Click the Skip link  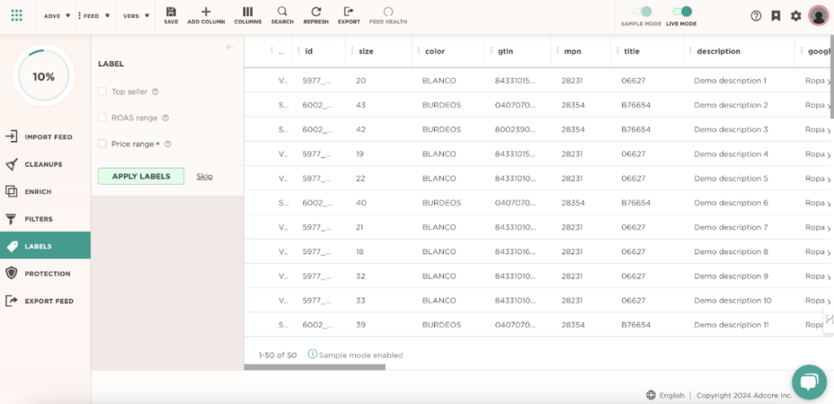pos(204,176)
